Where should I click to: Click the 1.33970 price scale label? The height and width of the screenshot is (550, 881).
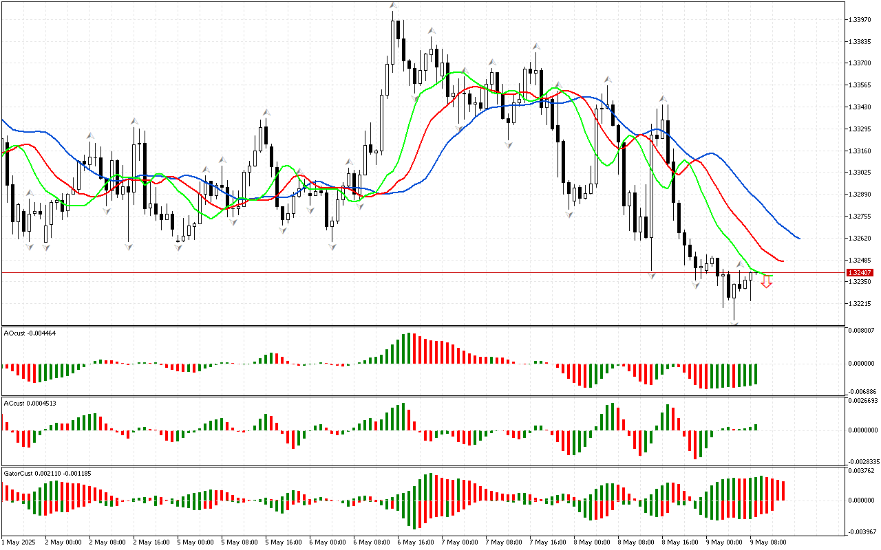[x=862, y=20]
